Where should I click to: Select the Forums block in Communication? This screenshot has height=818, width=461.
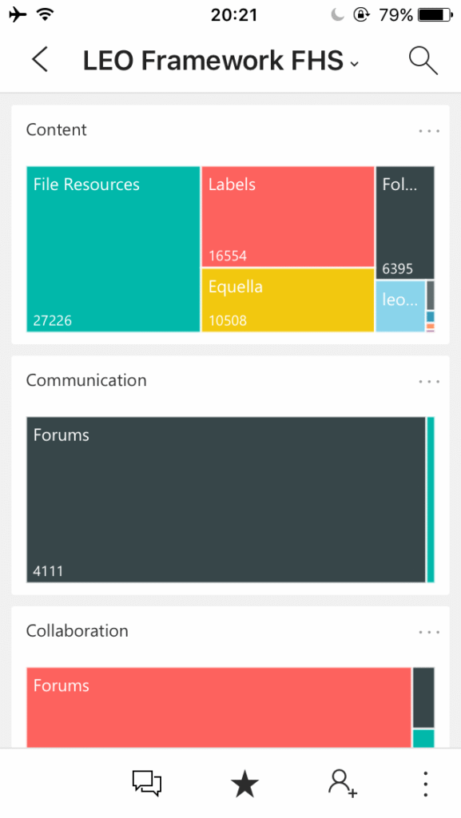click(226, 499)
